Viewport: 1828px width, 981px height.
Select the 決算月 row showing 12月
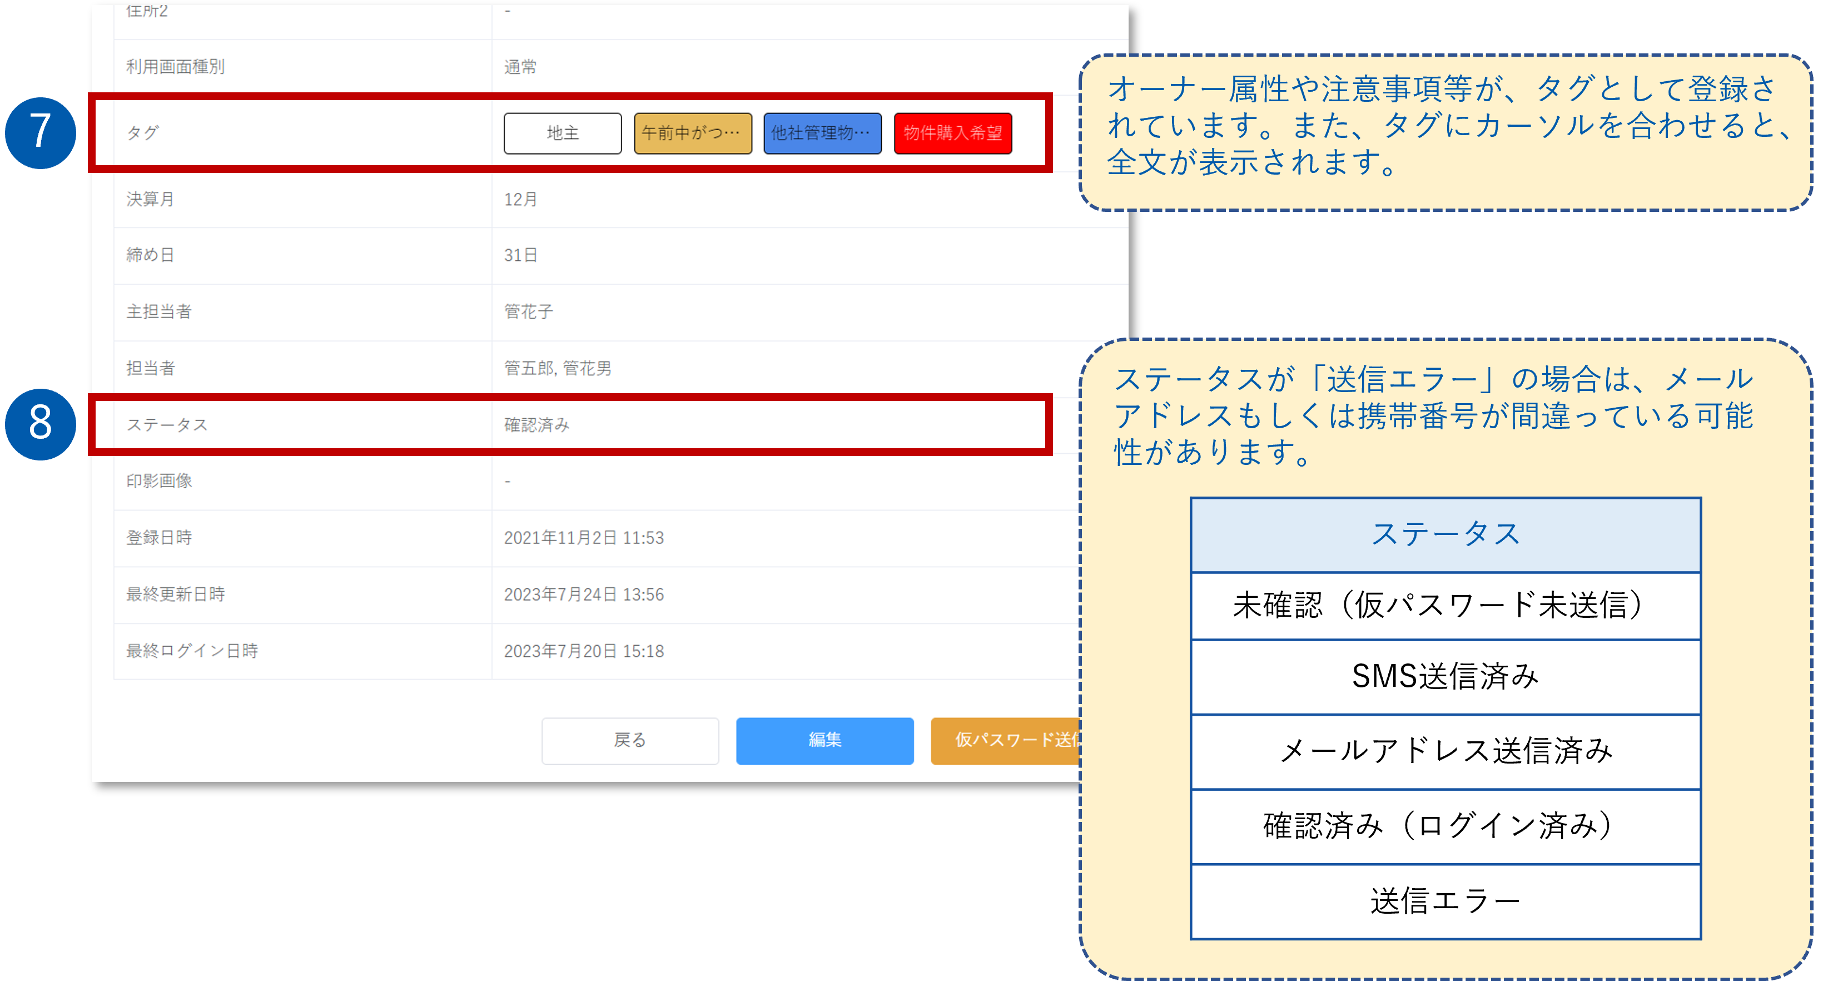click(520, 200)
